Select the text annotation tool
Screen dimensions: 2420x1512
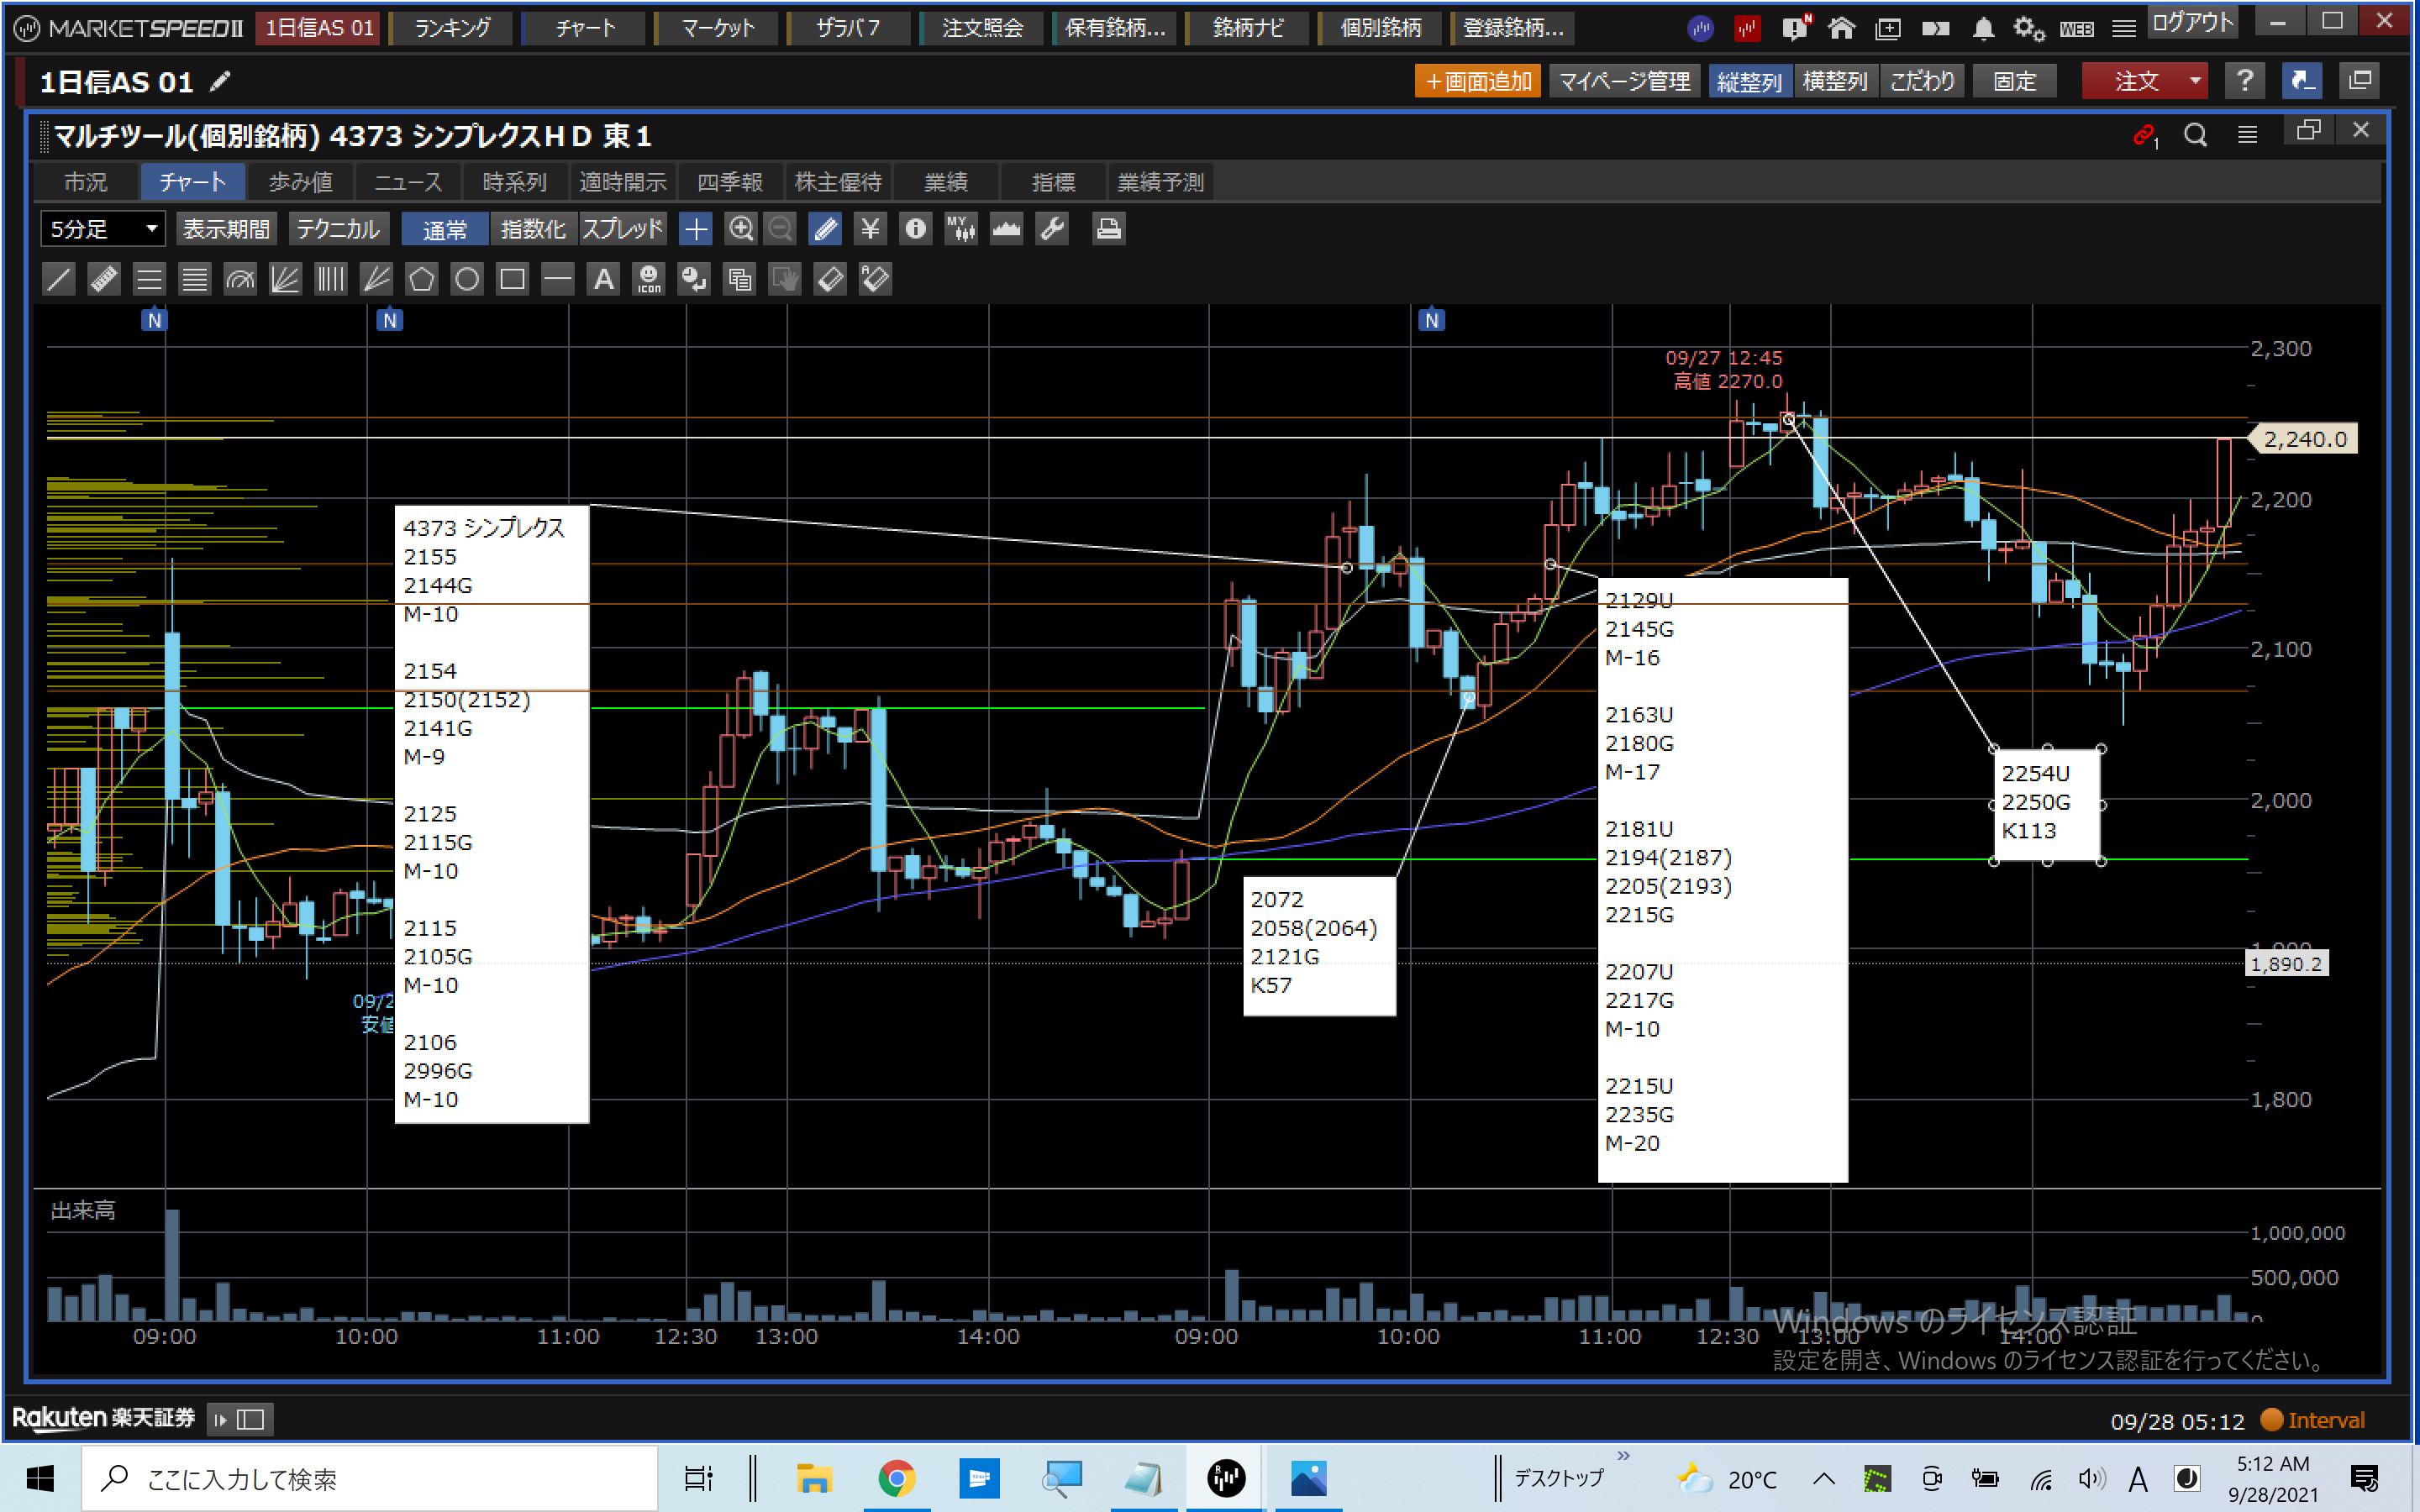click(x=603, y=279)
